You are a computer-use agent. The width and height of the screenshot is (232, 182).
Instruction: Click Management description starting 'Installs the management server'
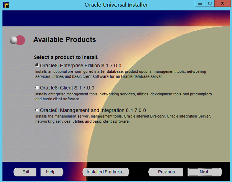click(x=123, y=119)
